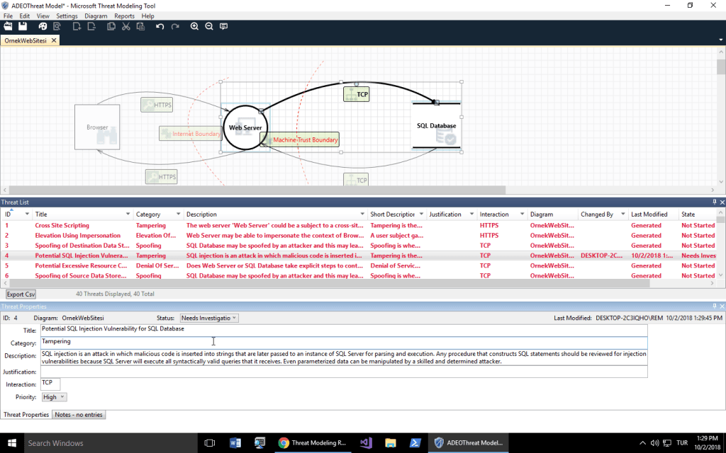Switch to OrnekWebSitesi diagram tab
Image resolution: width=726 pixels, height=453 pixels.
coord(26,40)
